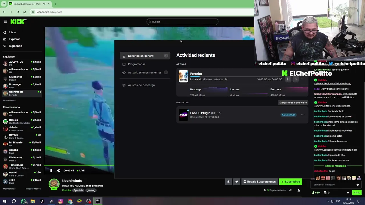Click Regala Suscripciones button
The height and width of the screenshot is (205, 365).
point(259,182)
